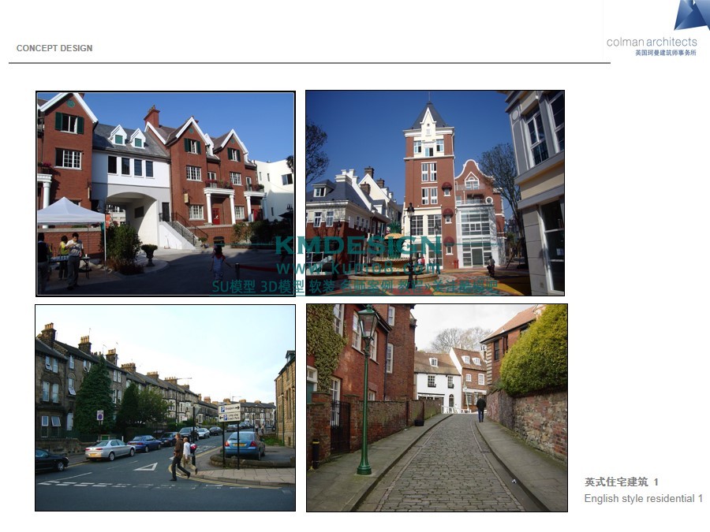Click the green hedge above the brick wall

534,352
